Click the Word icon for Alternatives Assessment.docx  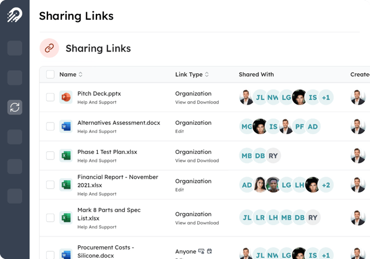65,127
